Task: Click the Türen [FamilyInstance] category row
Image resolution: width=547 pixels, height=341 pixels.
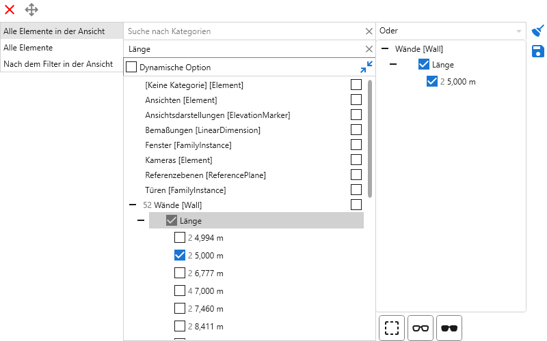Action: tap(185, 190)
